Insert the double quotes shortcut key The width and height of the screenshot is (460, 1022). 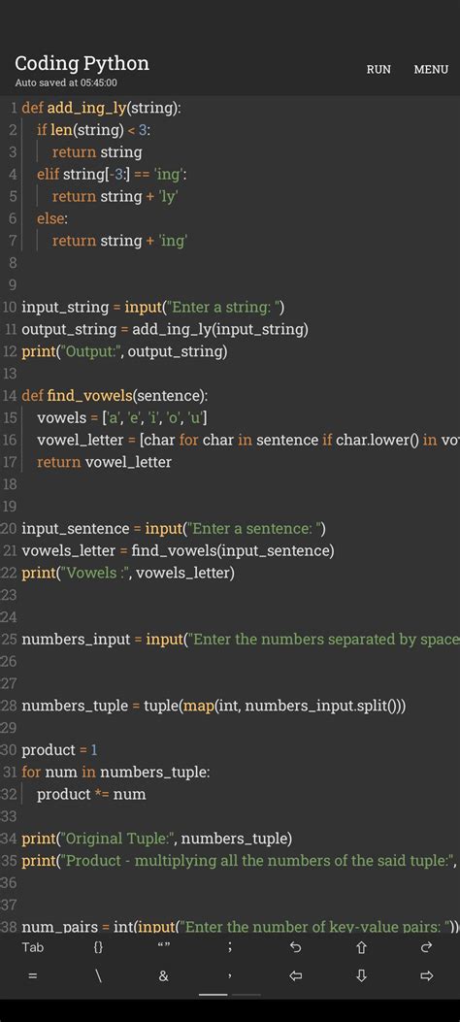tap(164, 947)
